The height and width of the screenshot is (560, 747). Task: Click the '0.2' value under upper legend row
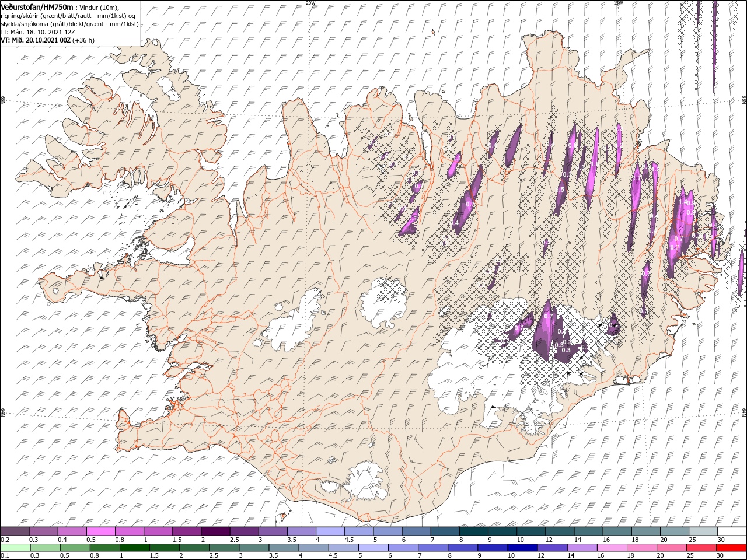[x=4, y=540]
